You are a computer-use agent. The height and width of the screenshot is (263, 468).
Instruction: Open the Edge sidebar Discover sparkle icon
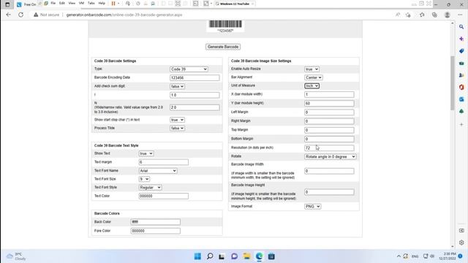[461, 39]
